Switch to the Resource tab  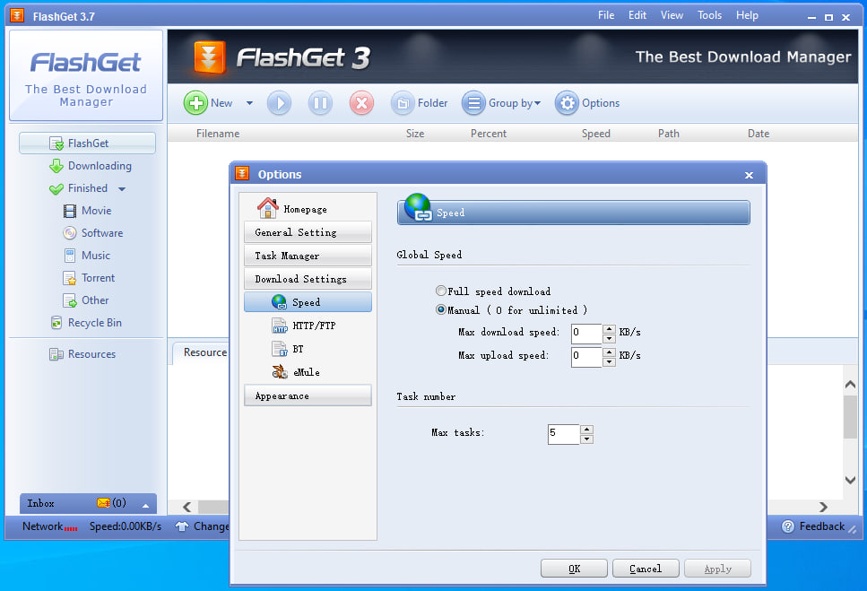pos(203,352)
